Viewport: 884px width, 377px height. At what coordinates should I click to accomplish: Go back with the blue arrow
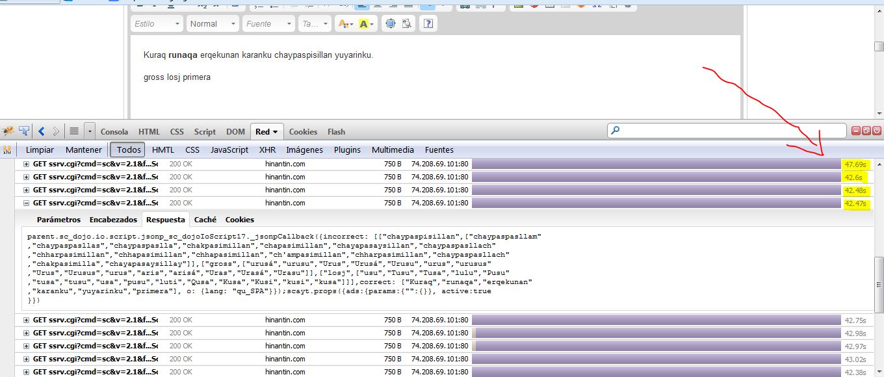pyautogui.click(x=41, y=131)
